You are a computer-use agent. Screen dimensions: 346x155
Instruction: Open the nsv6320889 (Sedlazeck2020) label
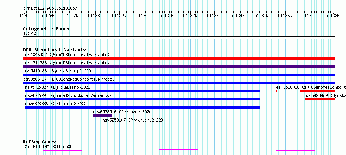pyautogui.click(x=55, y=104)
